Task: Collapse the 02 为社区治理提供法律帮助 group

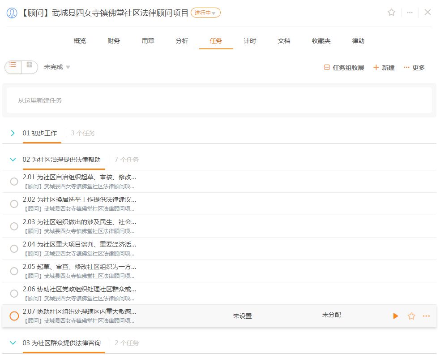Action: pyautogui.click(x=13, y=160)
